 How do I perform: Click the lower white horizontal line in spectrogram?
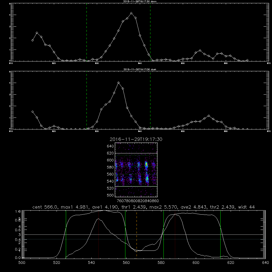point(136,187)
